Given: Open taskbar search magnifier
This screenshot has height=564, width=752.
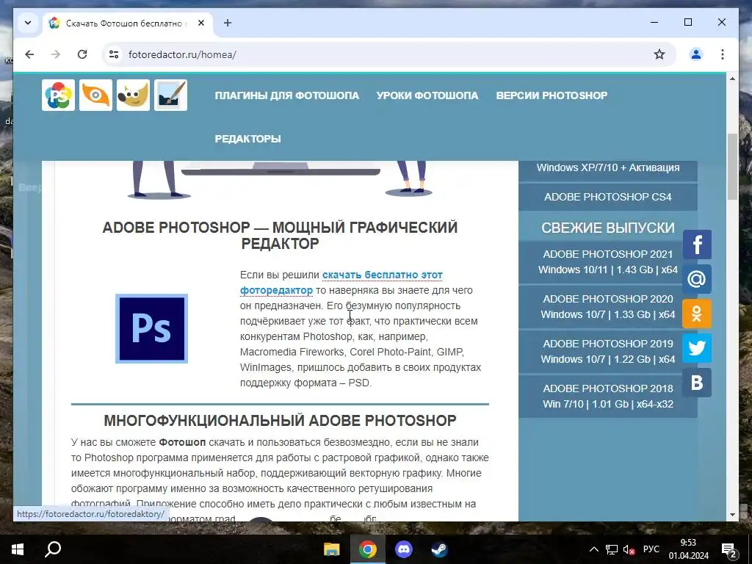Looking at the screenshot, I should click(x=53, y=549).
